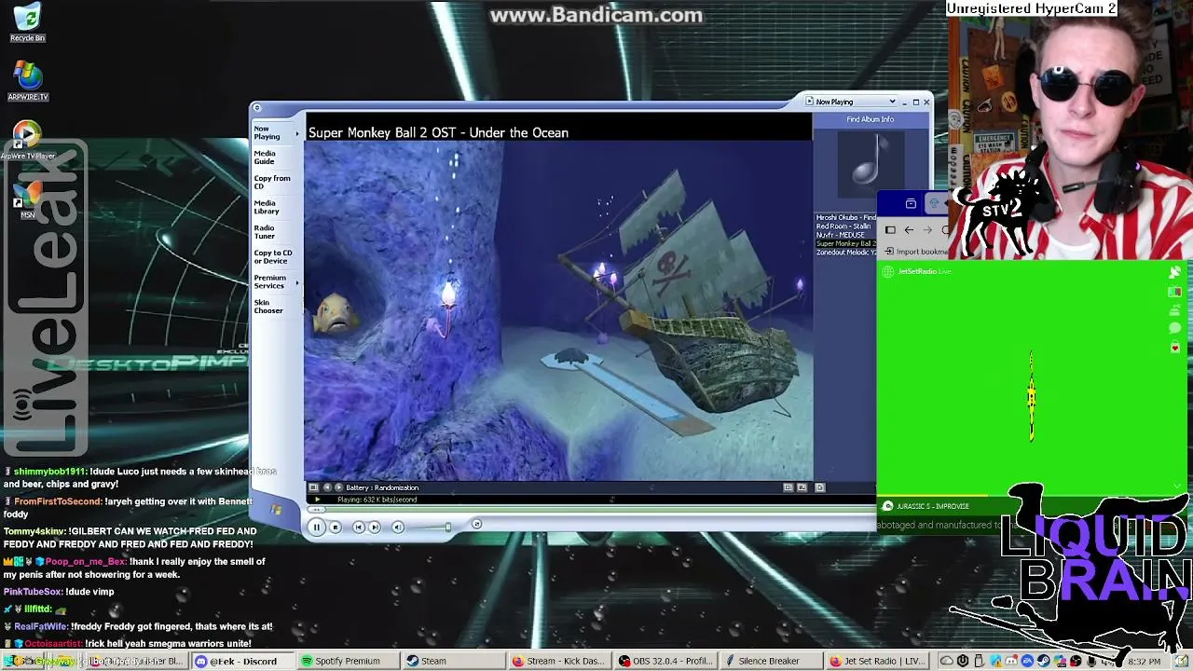Click the Import bookmarks link in browser

pyautogui.click(x=917, y=252)
